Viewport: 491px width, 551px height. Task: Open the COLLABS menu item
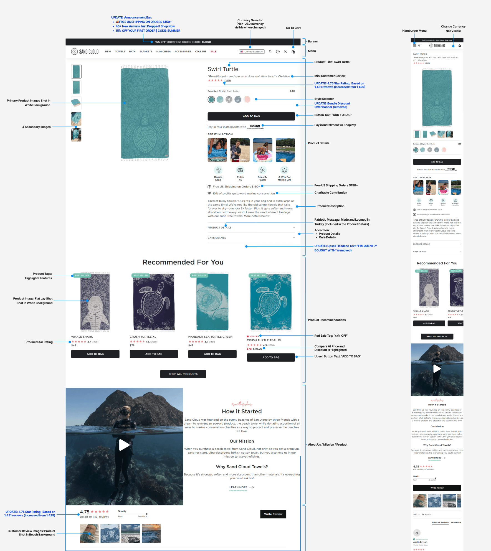pos(201,52)
